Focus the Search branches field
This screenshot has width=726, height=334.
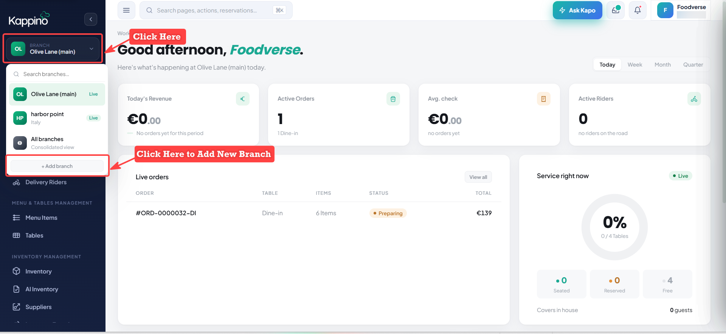point(57,74)
